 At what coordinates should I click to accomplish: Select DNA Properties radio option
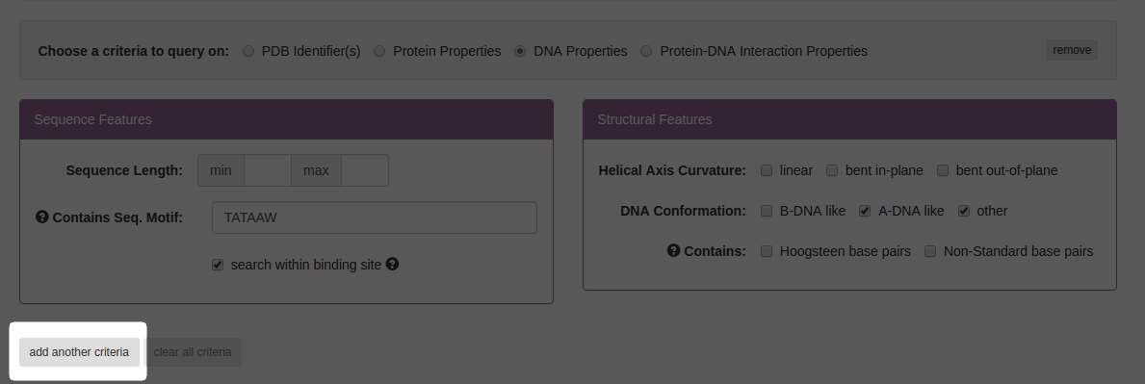520,51
